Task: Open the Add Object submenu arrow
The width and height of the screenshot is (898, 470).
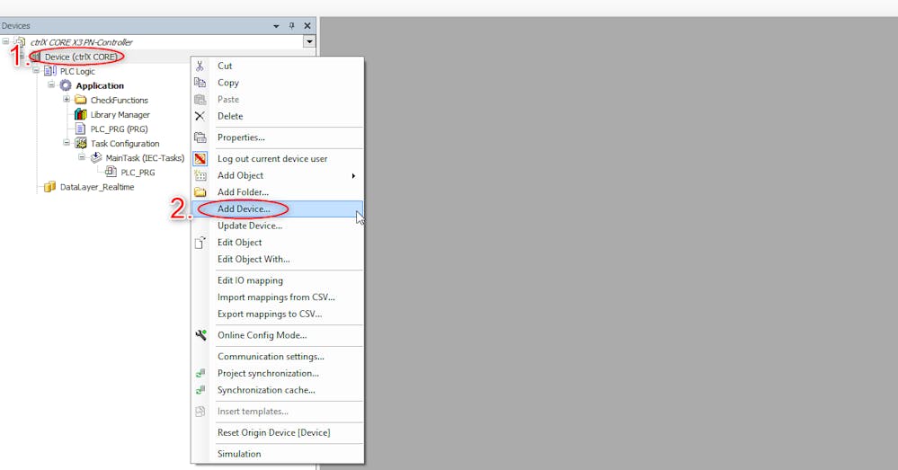Action: [353, 176]
